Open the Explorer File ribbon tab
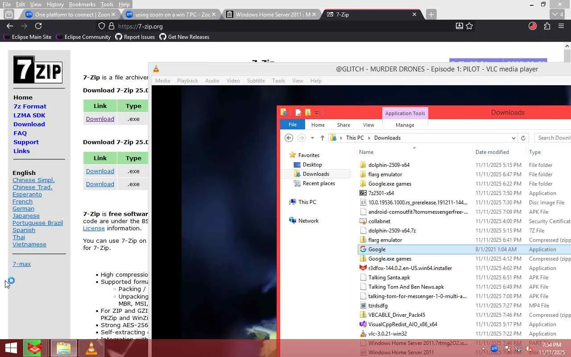 293,125
